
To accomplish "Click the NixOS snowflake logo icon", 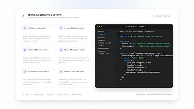I will [x=23, y=16].
